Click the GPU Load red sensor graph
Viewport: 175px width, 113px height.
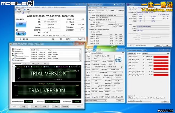(x=161, y=69)
